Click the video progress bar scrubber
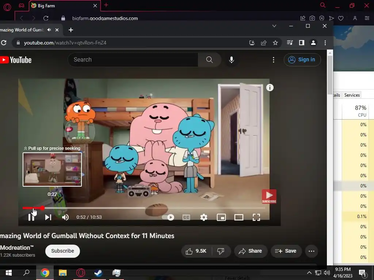The width and height of the screenshot is (374, 280). point(42,208)
